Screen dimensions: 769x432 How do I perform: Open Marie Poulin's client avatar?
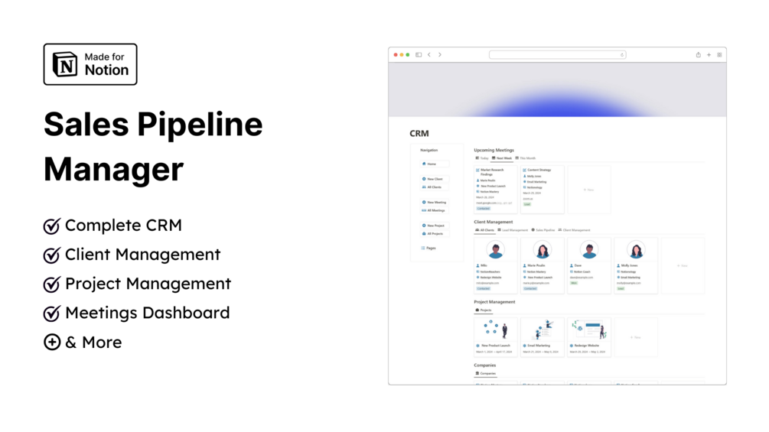(543, 250)
